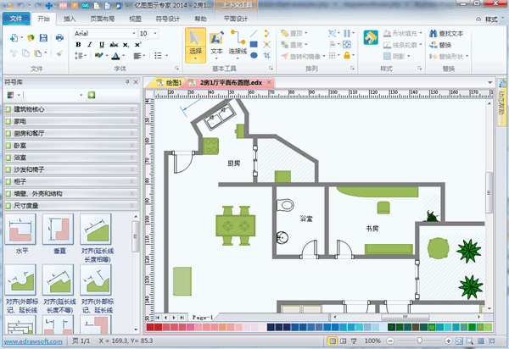
Task: Click zoom in plus button
Action: coord(448,341)
